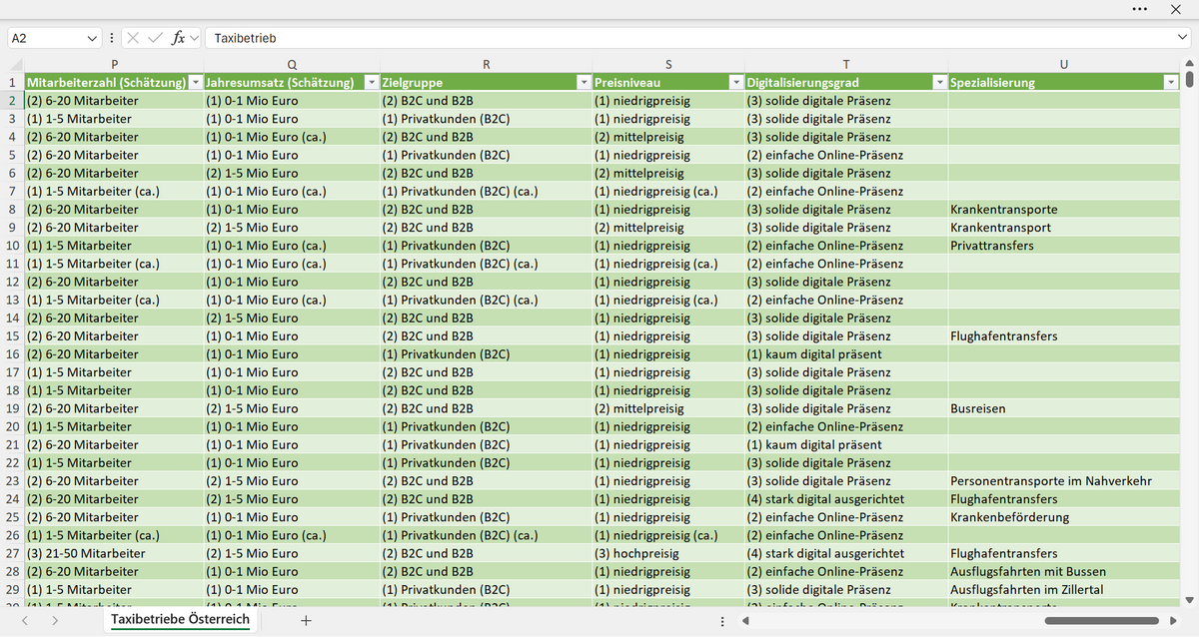
Task: Open the Mitarbeiterzahl (Schätzung) filter dropdown
Action: point(196,82)
